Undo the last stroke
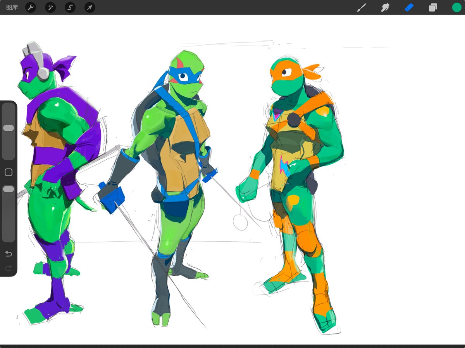465x348 pixels. coord(9,254)
